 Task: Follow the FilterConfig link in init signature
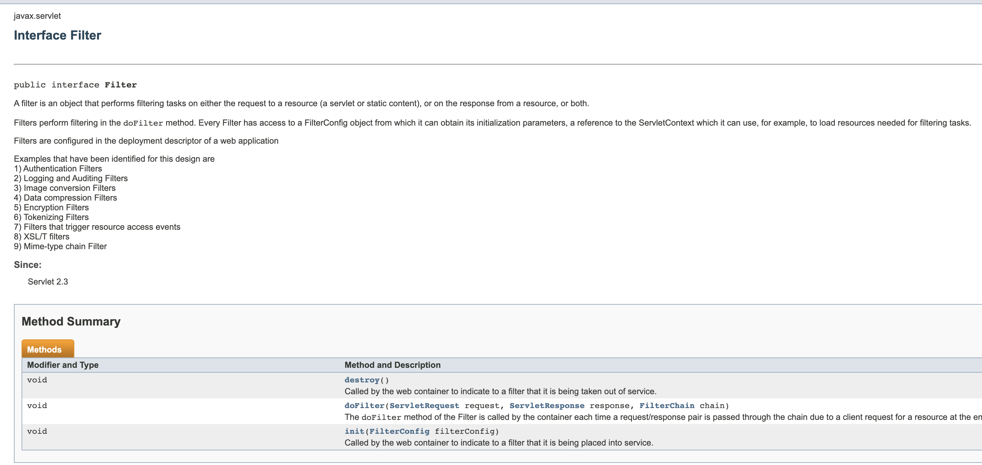400,431
